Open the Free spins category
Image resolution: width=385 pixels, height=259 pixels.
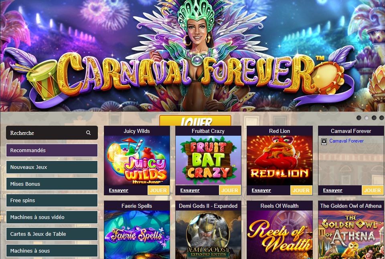pyautogui.click(x=52, y=201)
